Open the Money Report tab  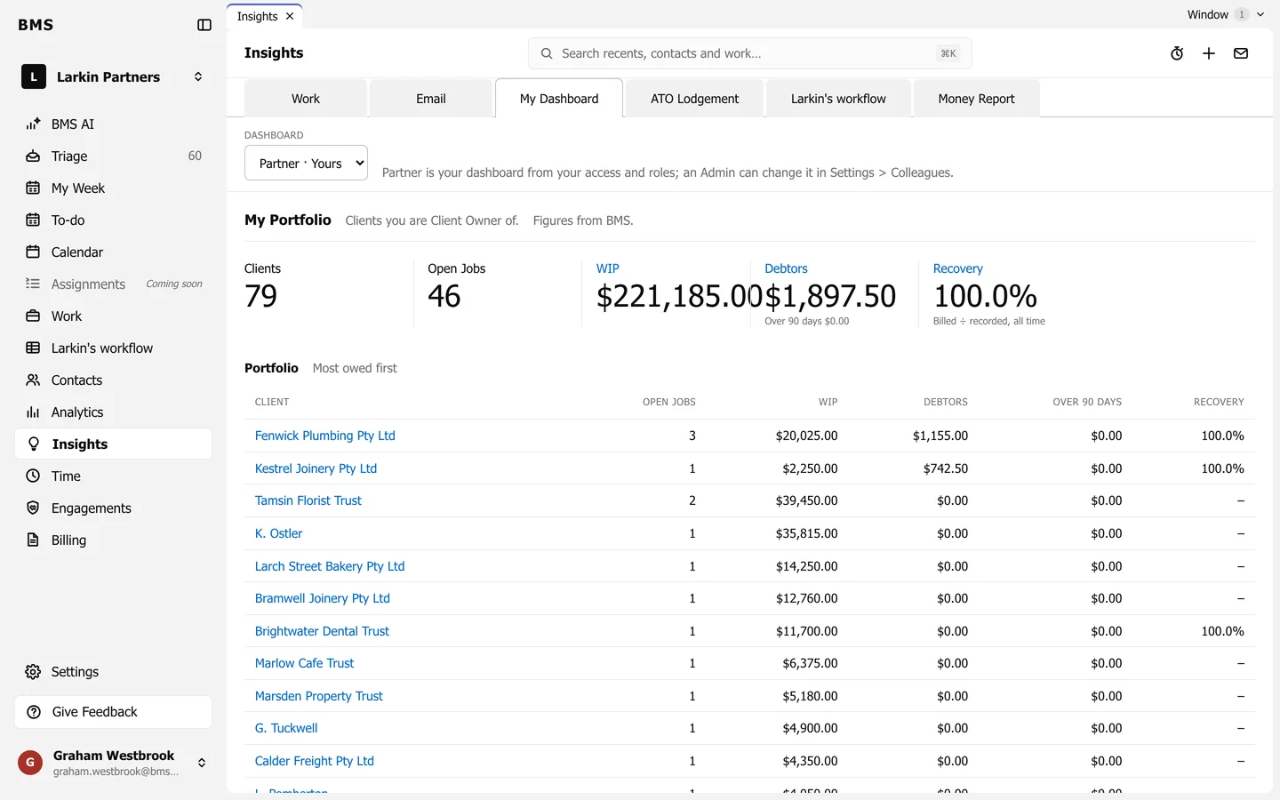tap(976, 99)
